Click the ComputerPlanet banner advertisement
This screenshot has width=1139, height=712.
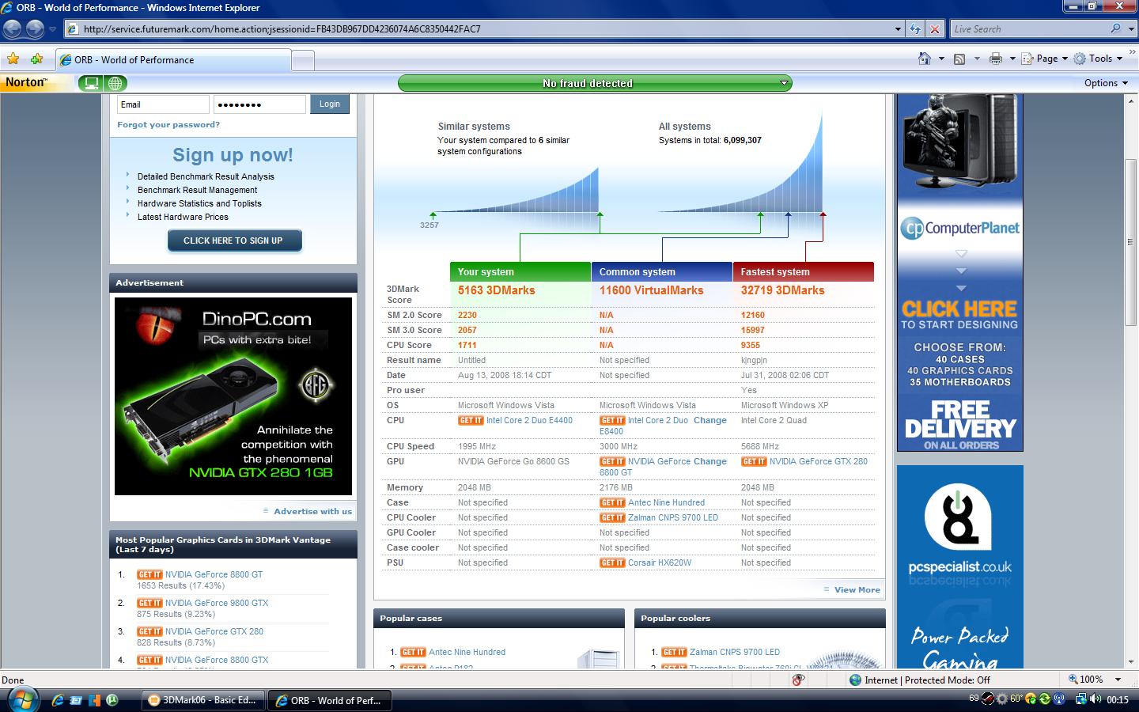(x=960, y=272)
